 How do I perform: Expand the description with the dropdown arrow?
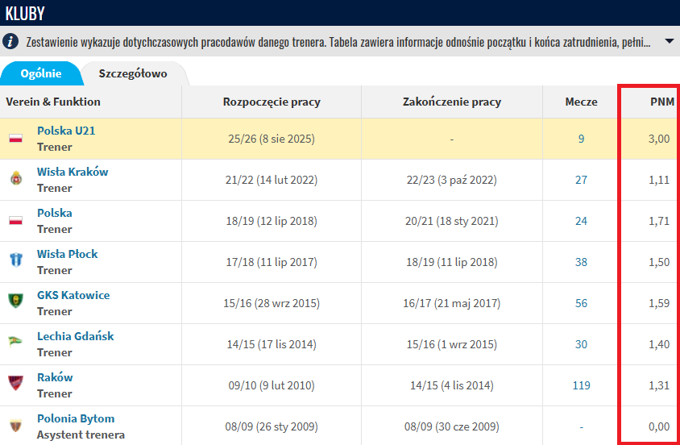(668, 42)
